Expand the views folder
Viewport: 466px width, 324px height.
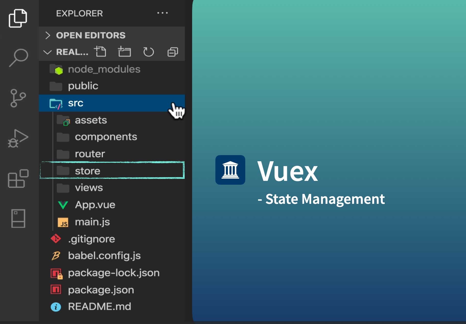point(112,188)
